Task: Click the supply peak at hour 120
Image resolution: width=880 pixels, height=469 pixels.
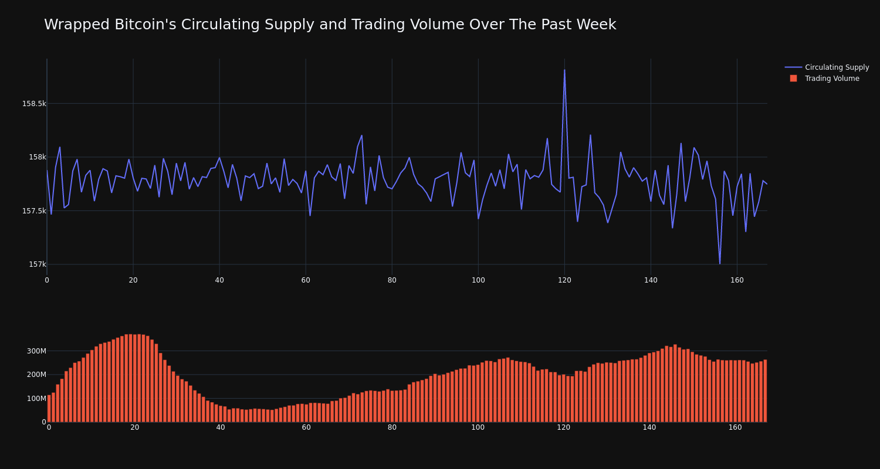Action: [564, 70]
